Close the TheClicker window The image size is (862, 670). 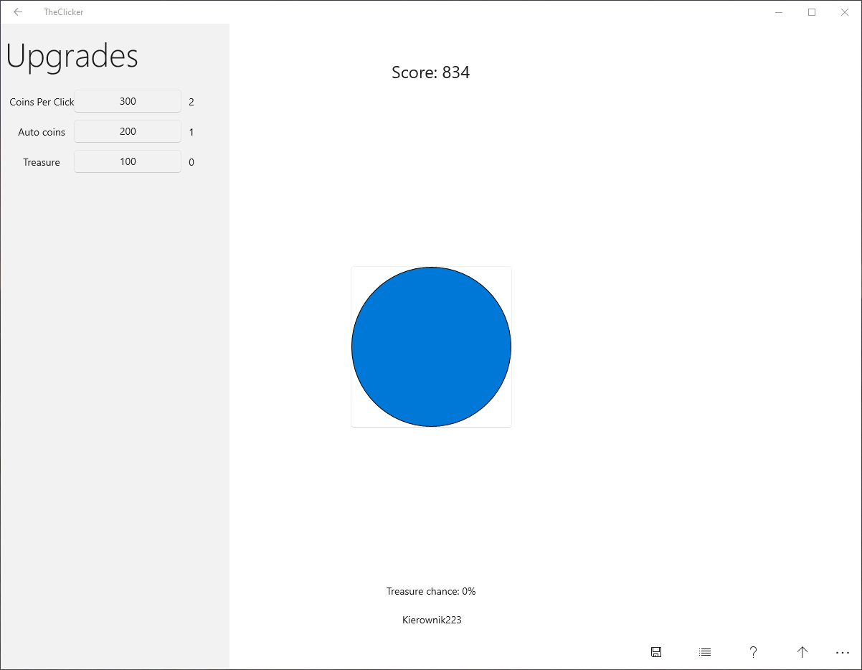pos(845,12)
